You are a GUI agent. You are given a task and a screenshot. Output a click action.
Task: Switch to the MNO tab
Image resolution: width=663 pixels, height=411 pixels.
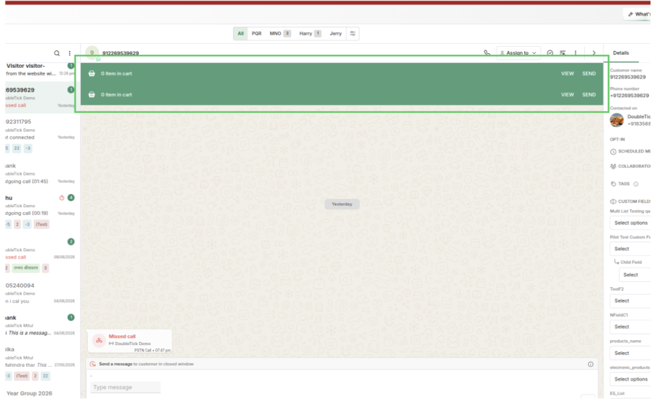(280, 33)
